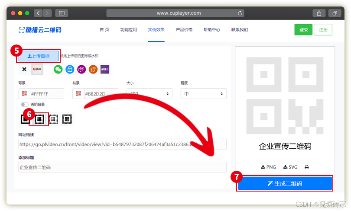The image size is (351, 211).
Task: Open the 首页 nav item
Action: (x=104, y=30)
